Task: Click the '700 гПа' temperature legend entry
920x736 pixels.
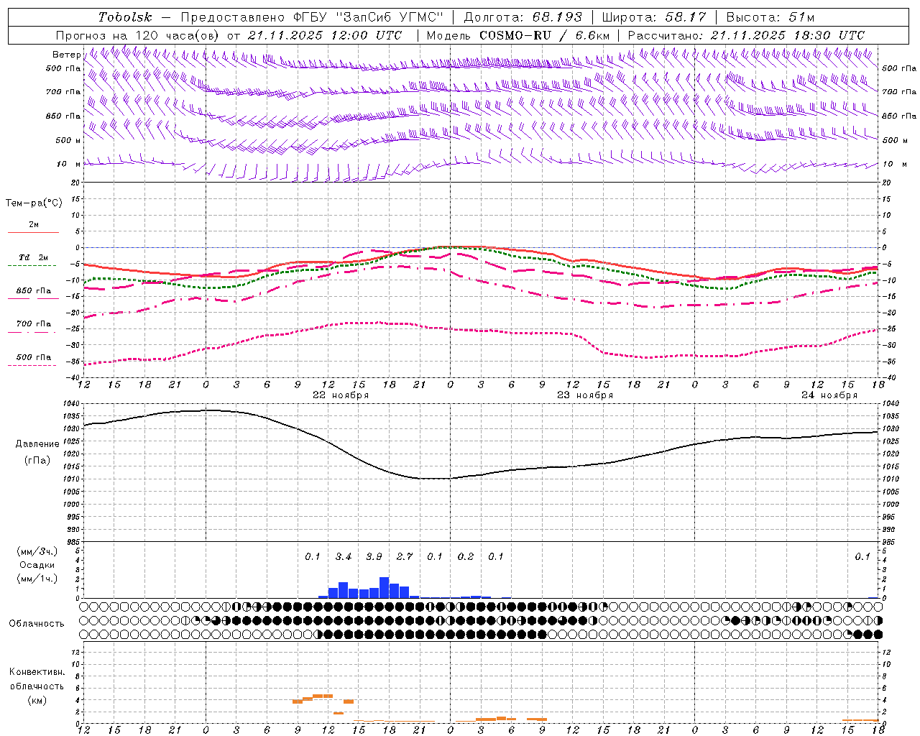Action: click(34, 324)
